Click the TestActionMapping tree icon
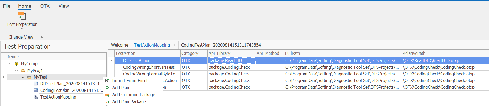The height and width of the screenshot is (106, 489). [36, 97]
